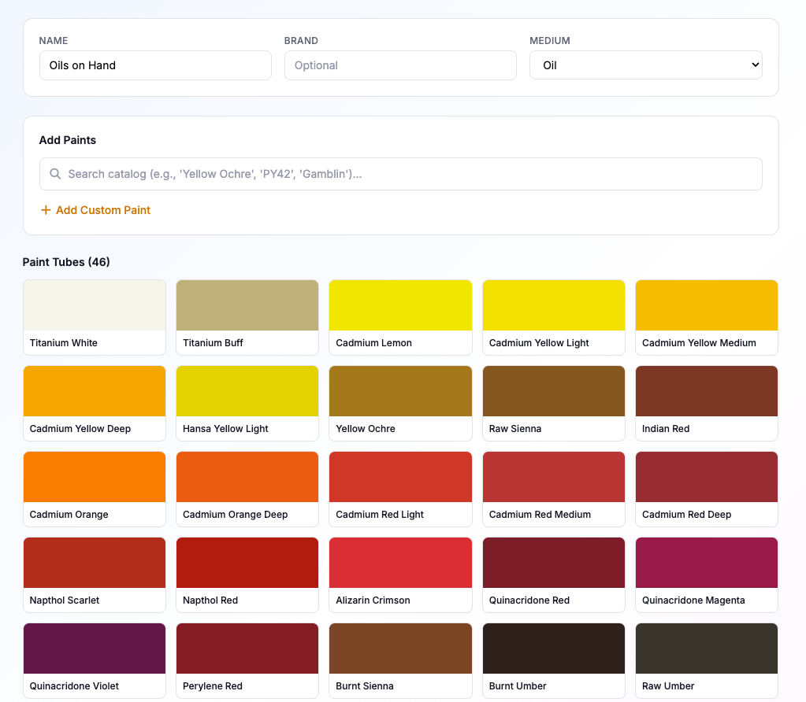
Task: Click the plus icon beside Add Custom Paint
Action: coord(46,210)
